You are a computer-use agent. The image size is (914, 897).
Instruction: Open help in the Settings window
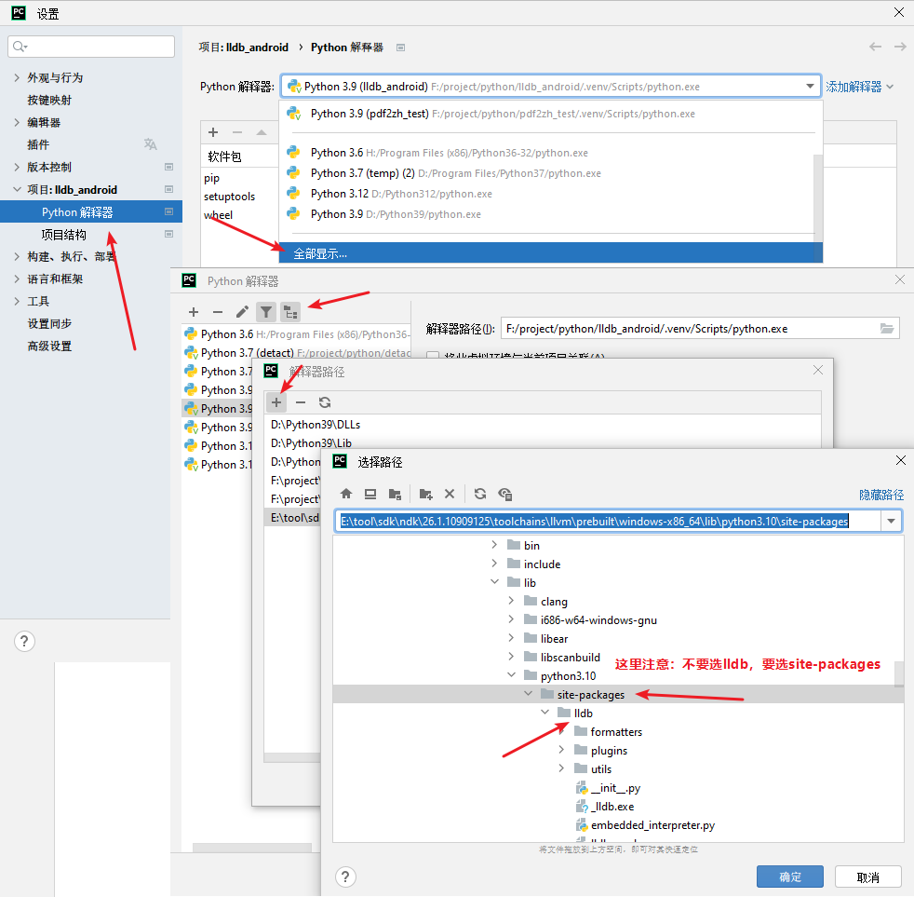[x=24, y=641]
